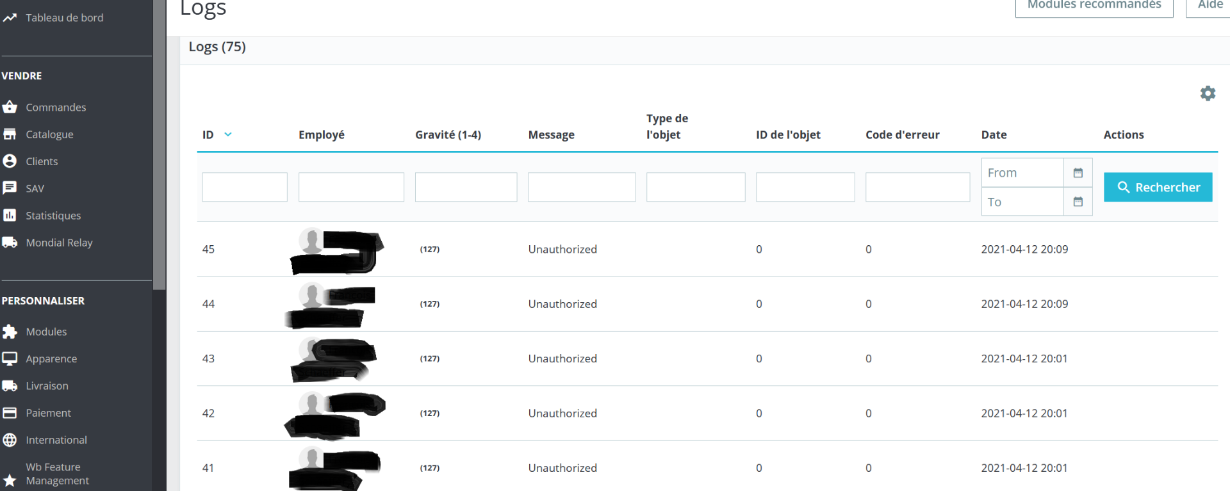Open the To date calendar picker
Viewport: 1230px width, 491px height.
tap(1078, 202)
